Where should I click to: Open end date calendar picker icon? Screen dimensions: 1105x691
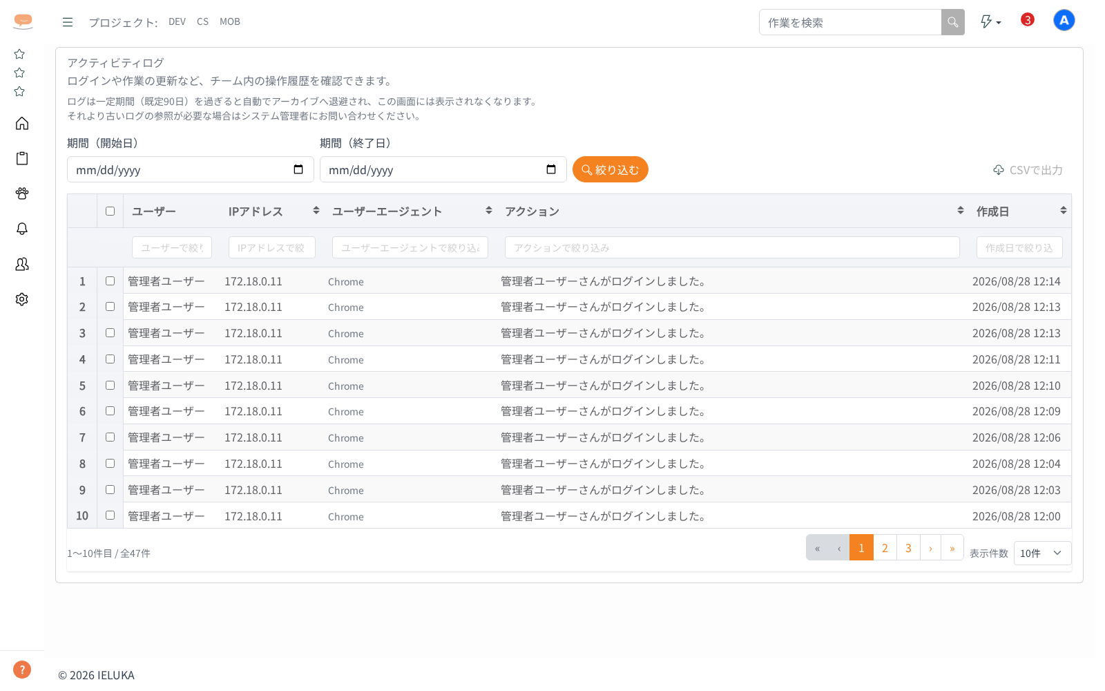tap(551, 169)
